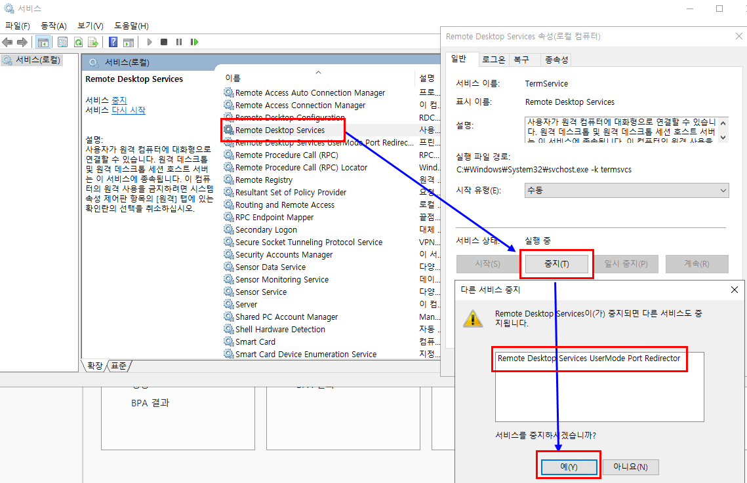The height and width of the screenshot is (483, 747).
Task: Click the 중지(T) button
Action: point(556,263)
